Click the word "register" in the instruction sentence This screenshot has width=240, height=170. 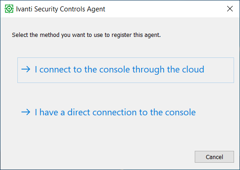click(122, 35)
